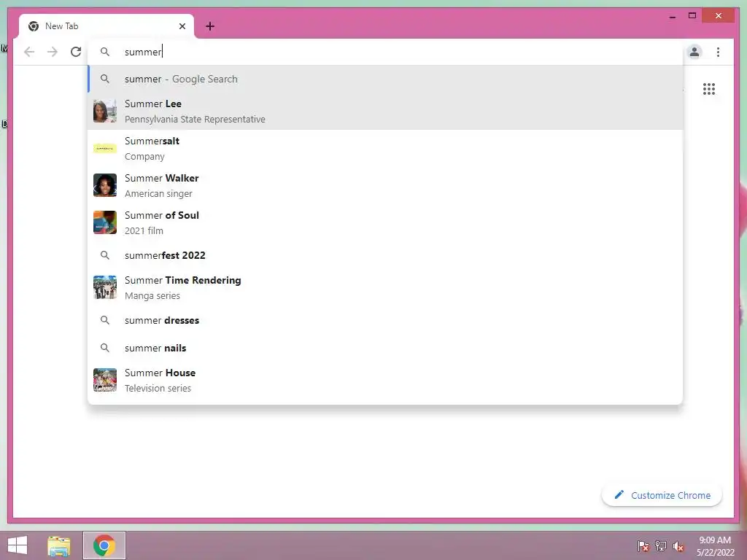The image size is (747, 560).
Task: Click the Chrome taskbar icon
Action: pos(104,545)
